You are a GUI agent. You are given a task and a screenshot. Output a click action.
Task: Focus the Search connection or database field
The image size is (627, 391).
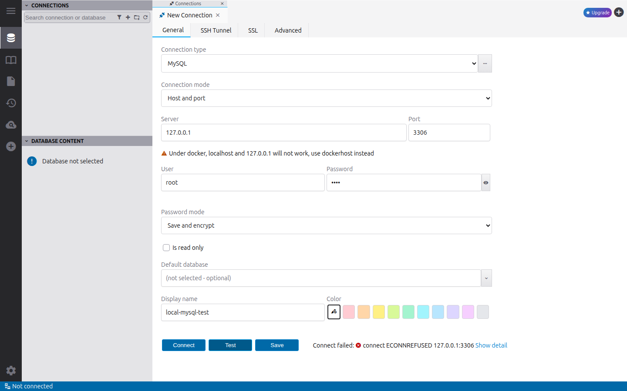70,17
